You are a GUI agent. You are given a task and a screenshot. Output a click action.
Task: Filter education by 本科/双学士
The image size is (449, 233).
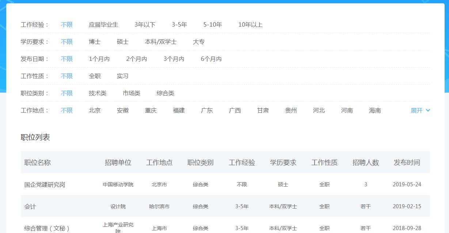pos(161,42)
